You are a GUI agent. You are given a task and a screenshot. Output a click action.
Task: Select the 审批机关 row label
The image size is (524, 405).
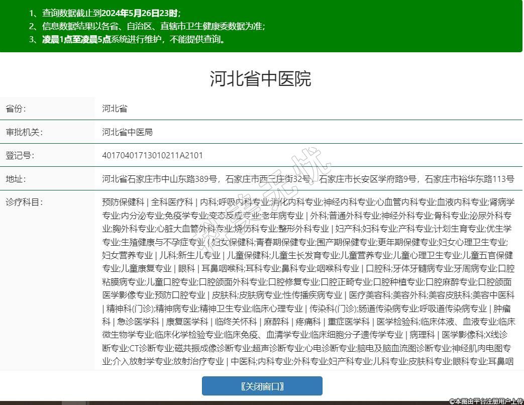click(x=24, y=132)
